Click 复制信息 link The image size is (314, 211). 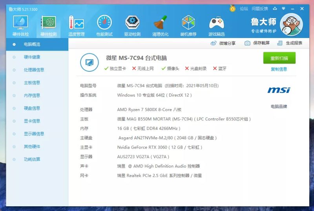[279, 69]
